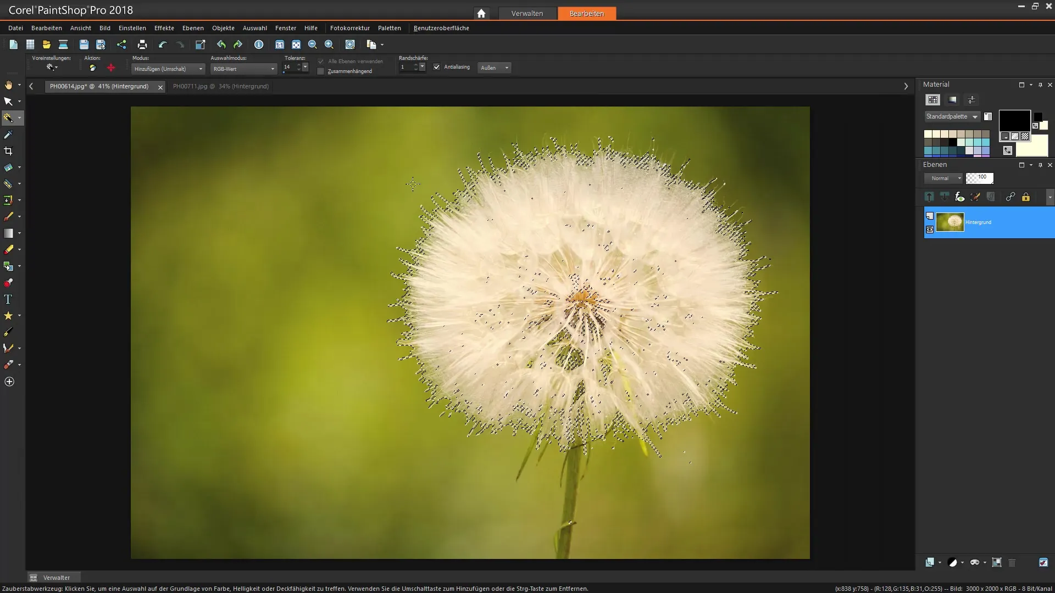Select the Text tool
The width and height of the screenshot is (1055, 593).
tap(8, 299)
